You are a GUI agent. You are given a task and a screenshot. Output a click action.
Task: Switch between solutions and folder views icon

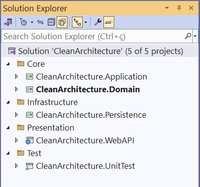[8, 22]
